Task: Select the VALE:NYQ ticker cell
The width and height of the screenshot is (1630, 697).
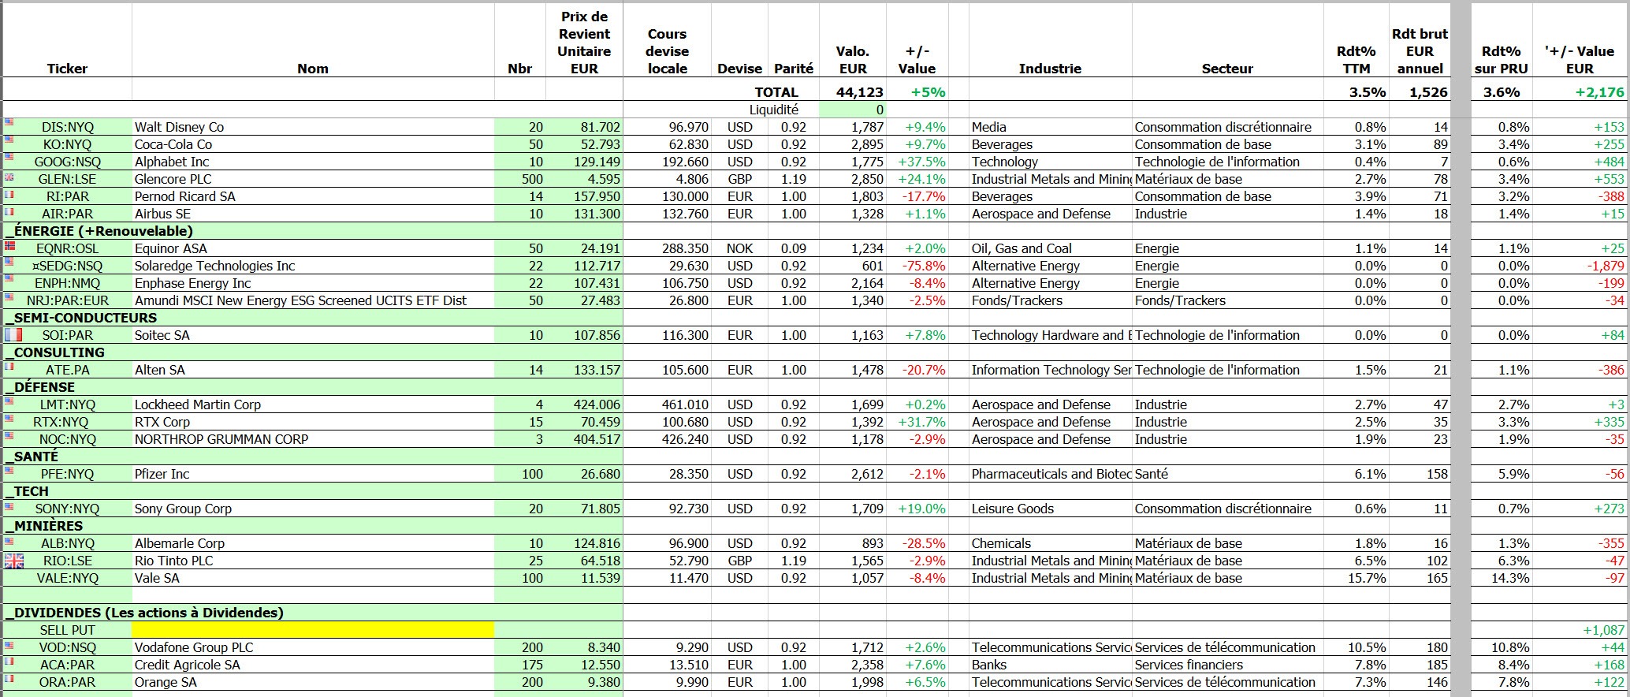Action: pos(67,578)
